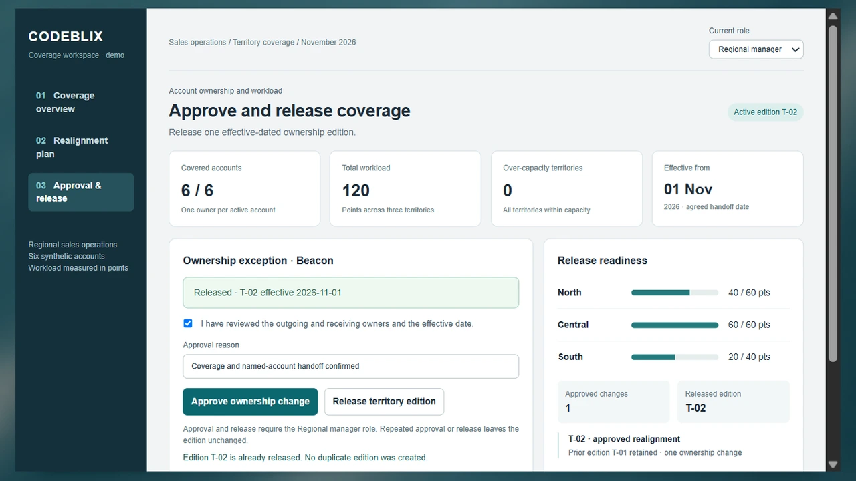Click the Covered accounts 6 / 6 value
Viewport: 856px width, 481px height.
[197, 190]
